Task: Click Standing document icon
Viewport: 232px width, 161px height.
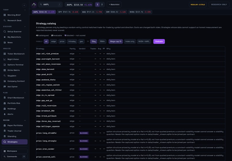Action: coord(5,136)
